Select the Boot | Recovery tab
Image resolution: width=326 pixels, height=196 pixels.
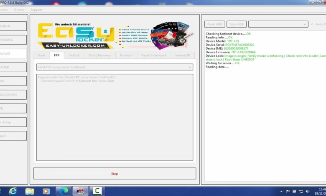(x=99, y=55)
